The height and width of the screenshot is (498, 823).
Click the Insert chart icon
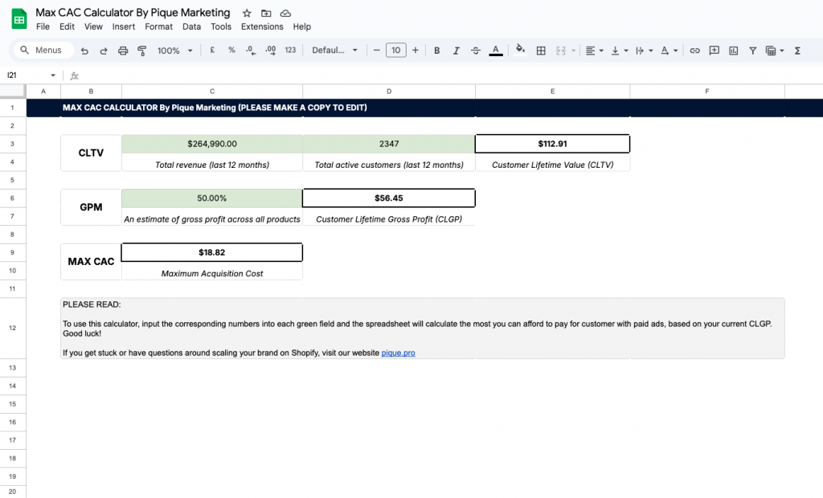pyautogui.click(x=733, y=51)
